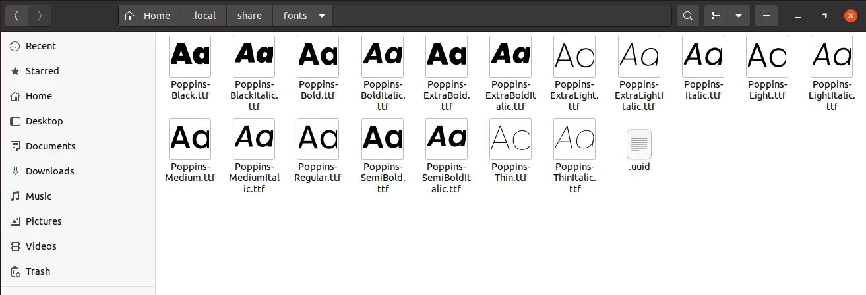Open the hamburger main menu
Image resolution: width=866 pixels, height=295 pixels.
pos(766,16)
